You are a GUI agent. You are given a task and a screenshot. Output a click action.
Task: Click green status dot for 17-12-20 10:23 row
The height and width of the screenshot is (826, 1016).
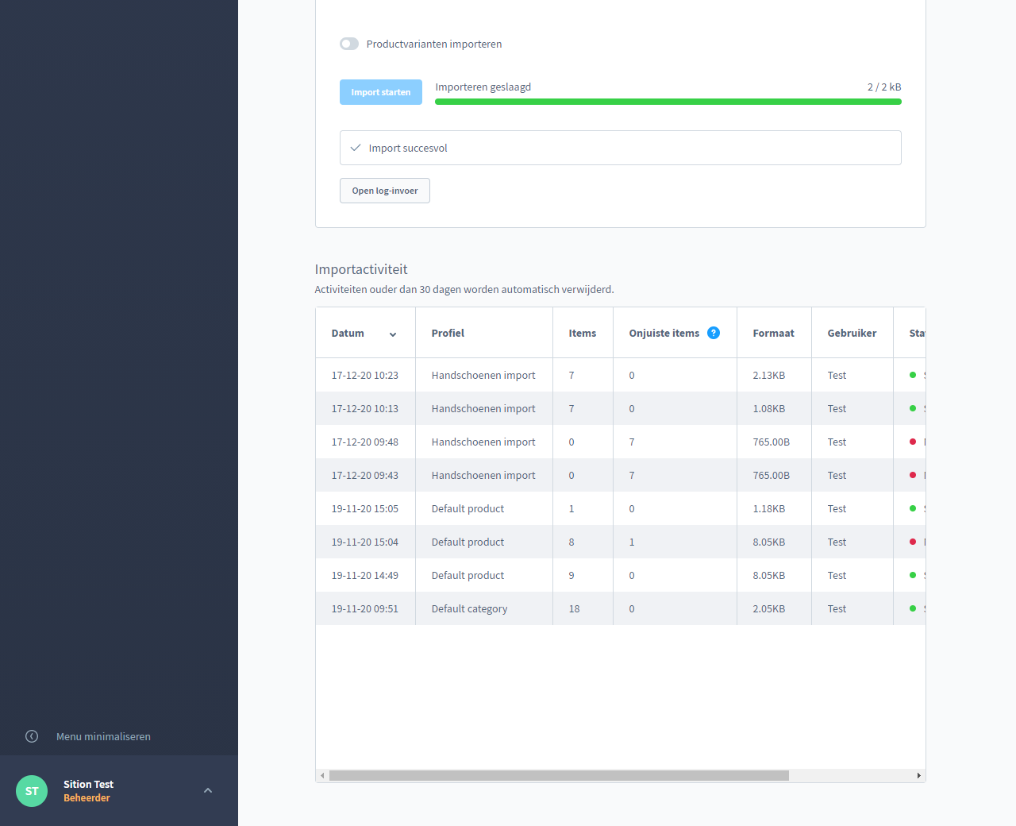912,375
